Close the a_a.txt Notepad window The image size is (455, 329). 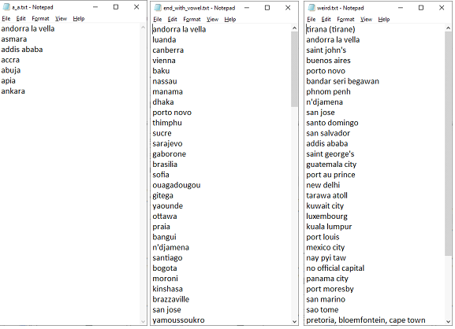[136, 7]
